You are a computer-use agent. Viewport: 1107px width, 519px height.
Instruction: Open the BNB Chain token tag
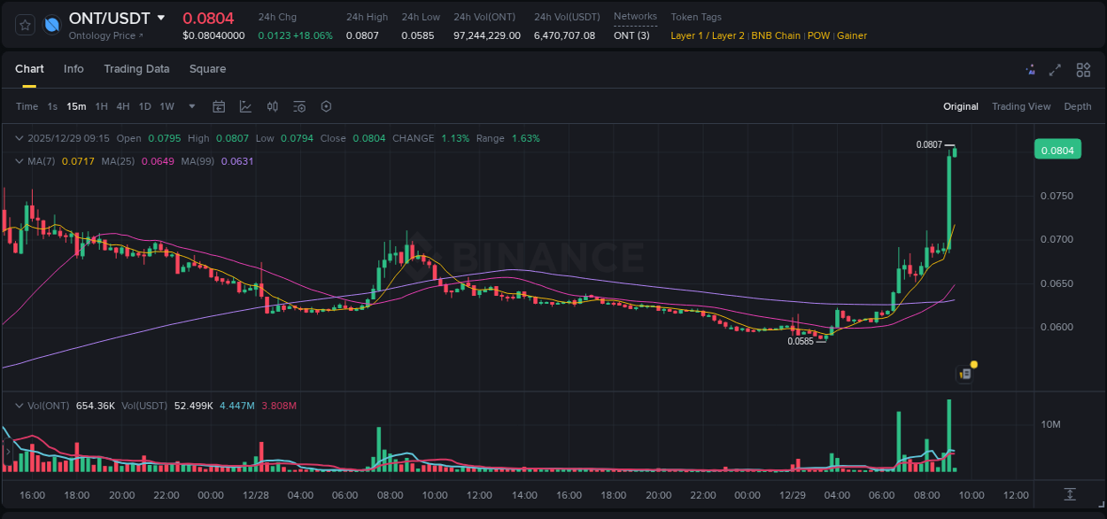click(x=776, y=35)
